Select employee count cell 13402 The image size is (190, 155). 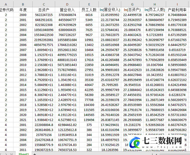(89, 45)
